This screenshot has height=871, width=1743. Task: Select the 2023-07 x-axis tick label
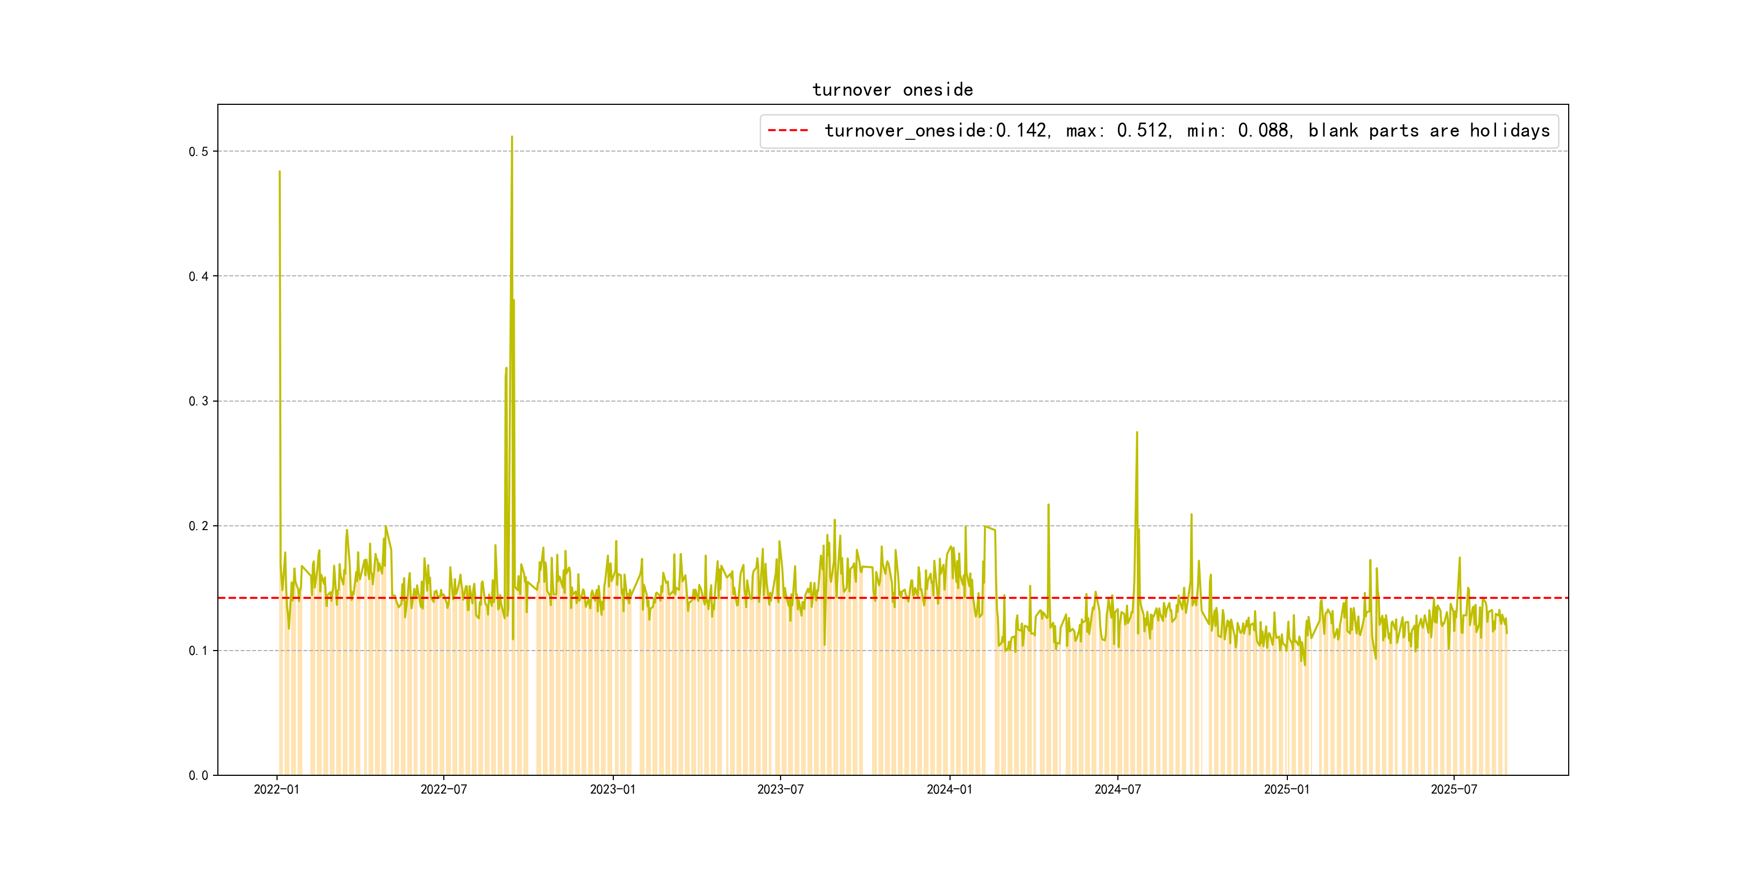coord(780,789)
